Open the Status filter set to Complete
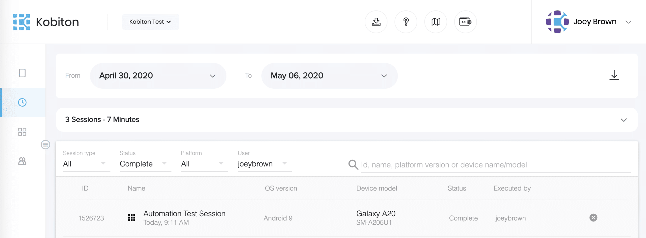Viewport: 646px width, 238px height. [x=143, y=164]
